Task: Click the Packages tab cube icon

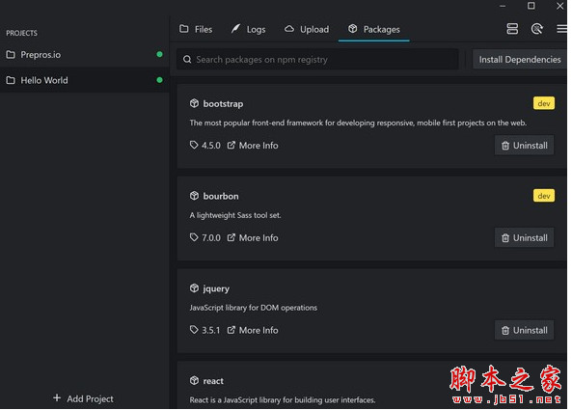Action: click(x=352, y=28)
